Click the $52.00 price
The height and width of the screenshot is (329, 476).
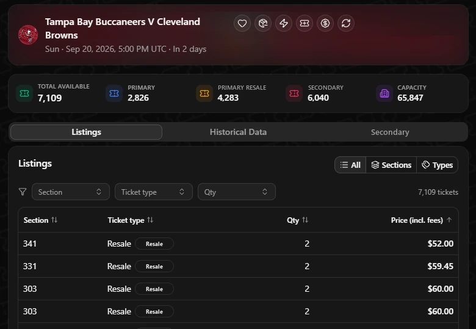click(x=440, y=244)
